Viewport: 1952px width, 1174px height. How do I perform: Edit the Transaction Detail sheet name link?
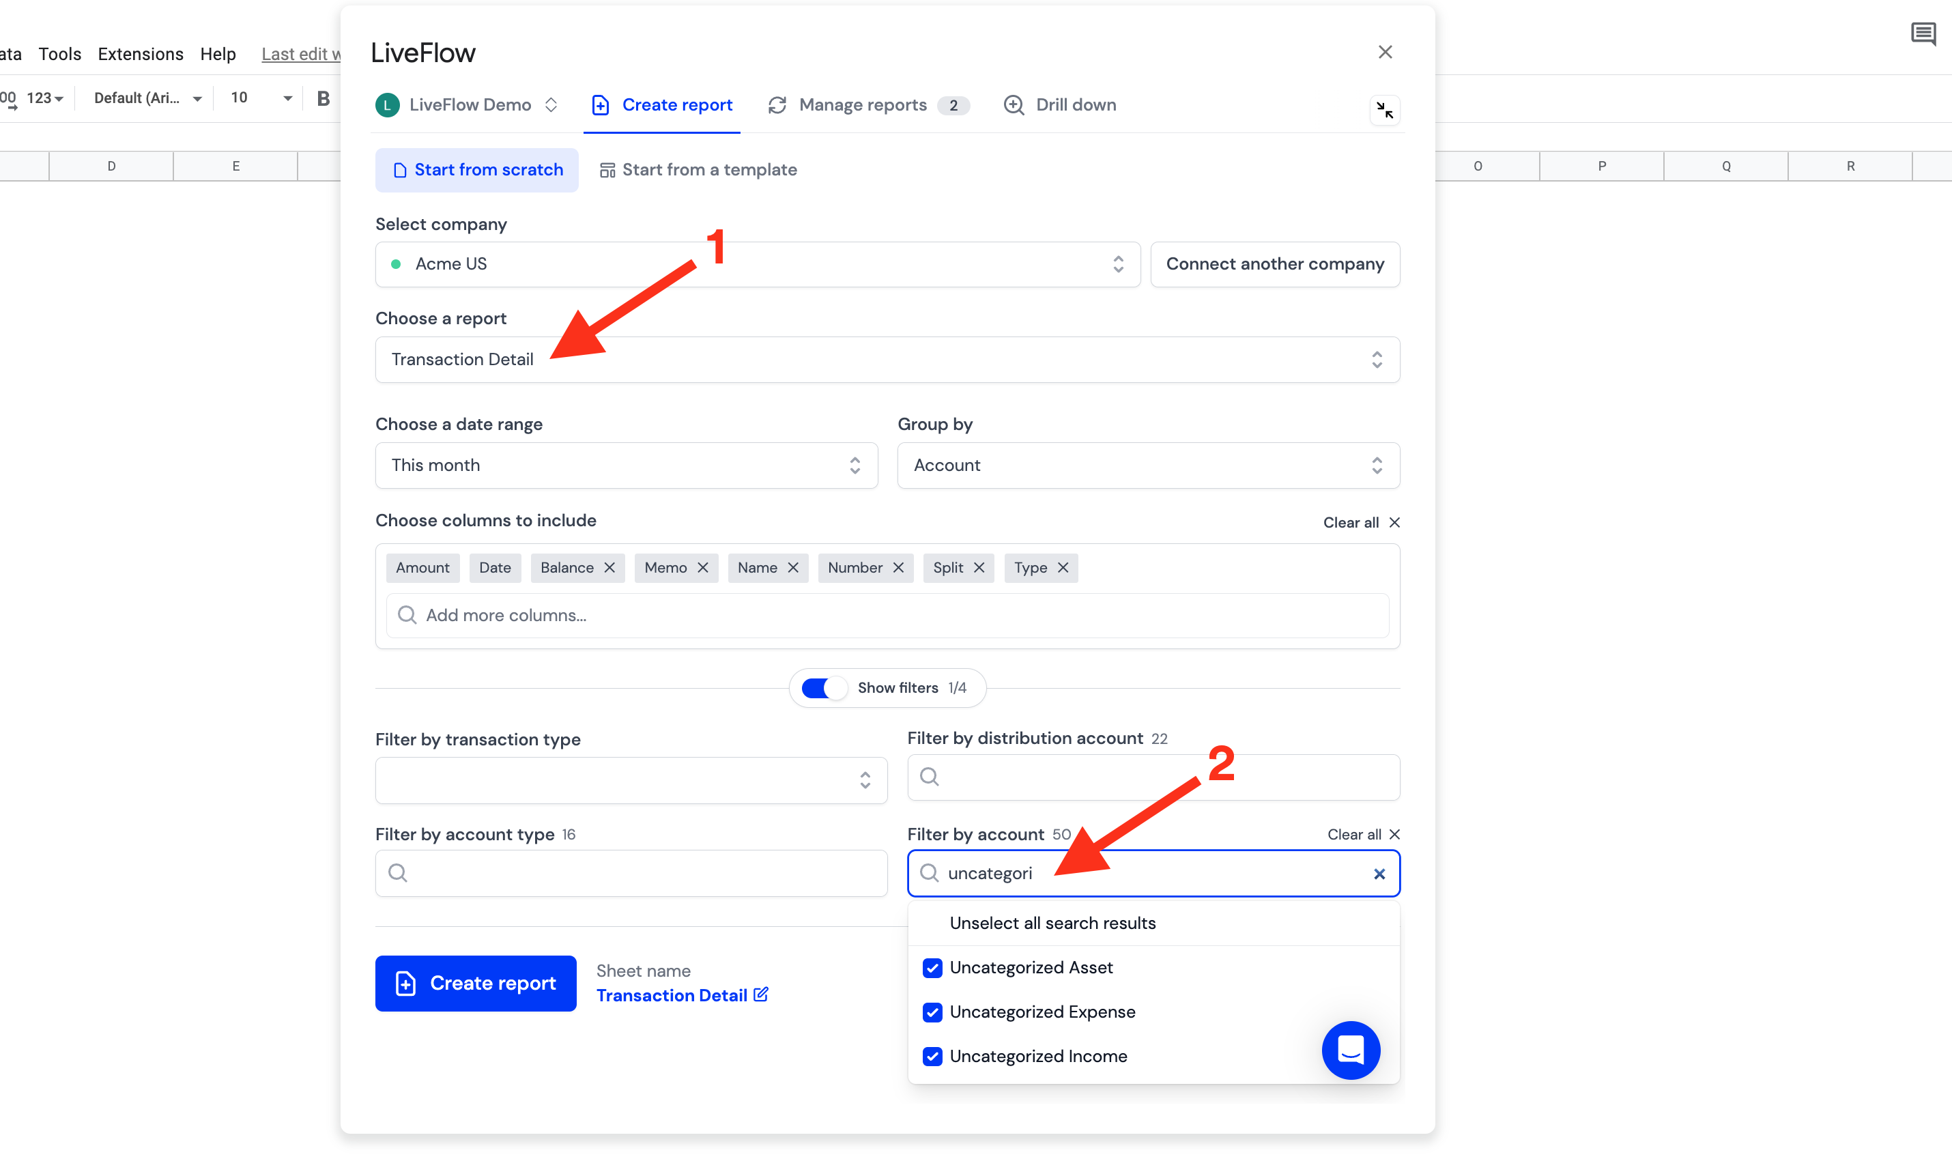[672, 996]
